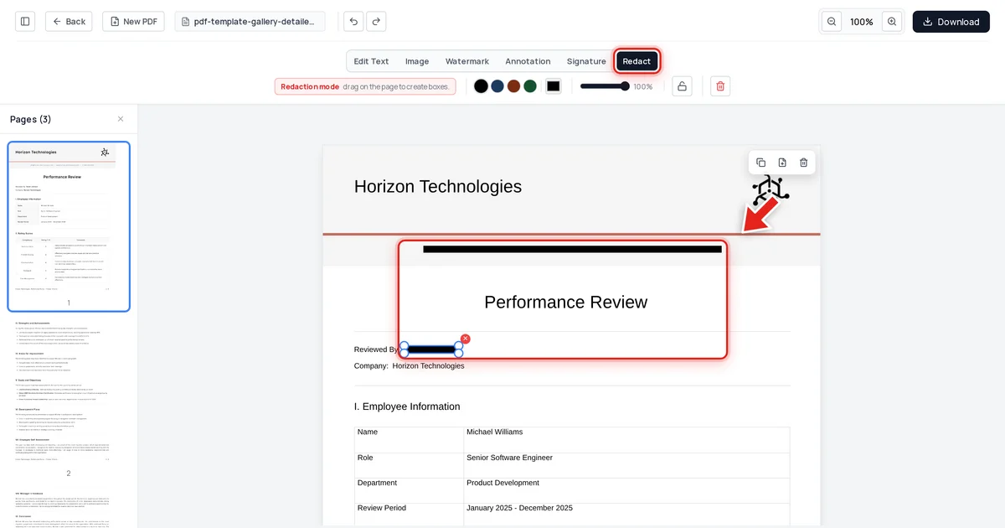Click the 'Pages (3)' panel title
This screenshot has height=528, width=1005.
pyautogui.click(x=30, y=119)
